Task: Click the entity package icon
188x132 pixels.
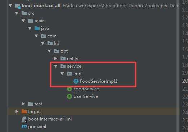Action: [63, 59]
